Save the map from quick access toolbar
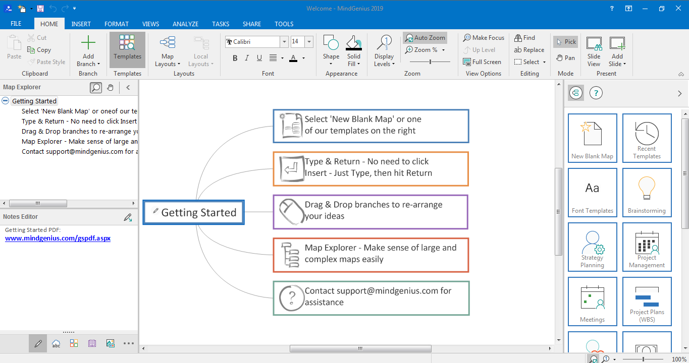The height and width of the screenshot is (363, 689). tap(40, 9)
